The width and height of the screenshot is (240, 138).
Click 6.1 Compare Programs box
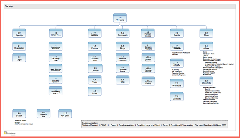point(148,46)
